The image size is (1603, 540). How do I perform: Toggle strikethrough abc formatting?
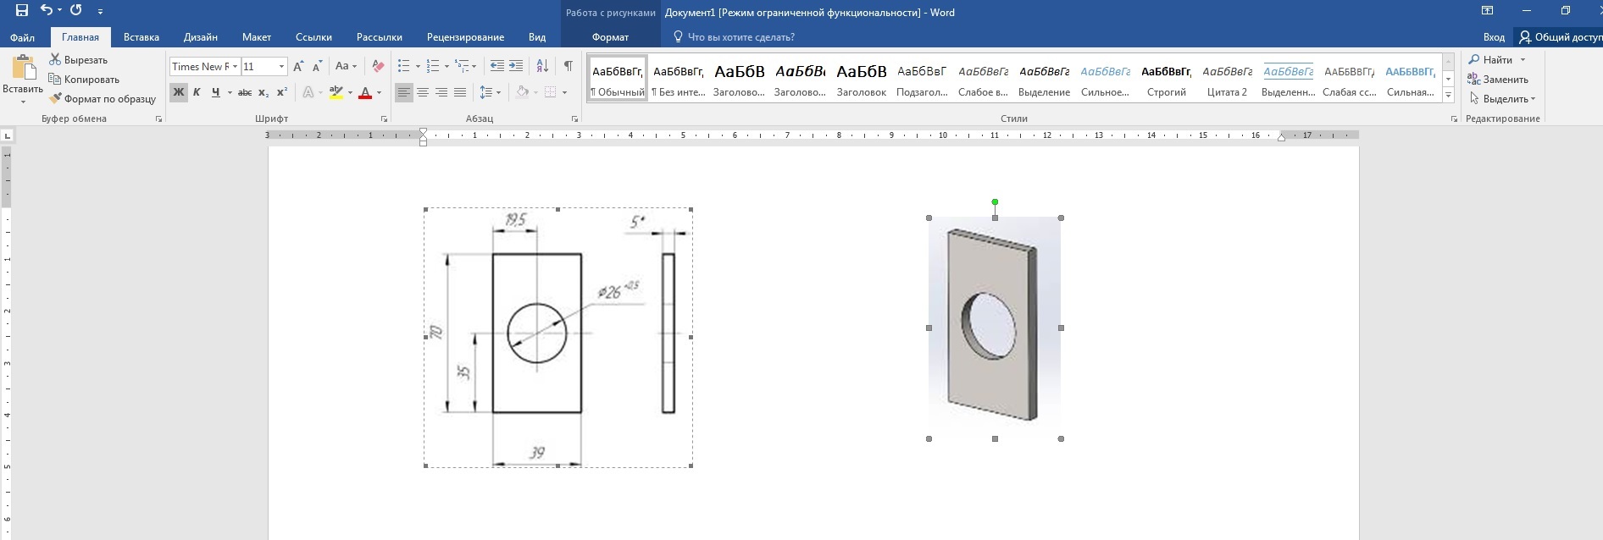tap(245, 92)
